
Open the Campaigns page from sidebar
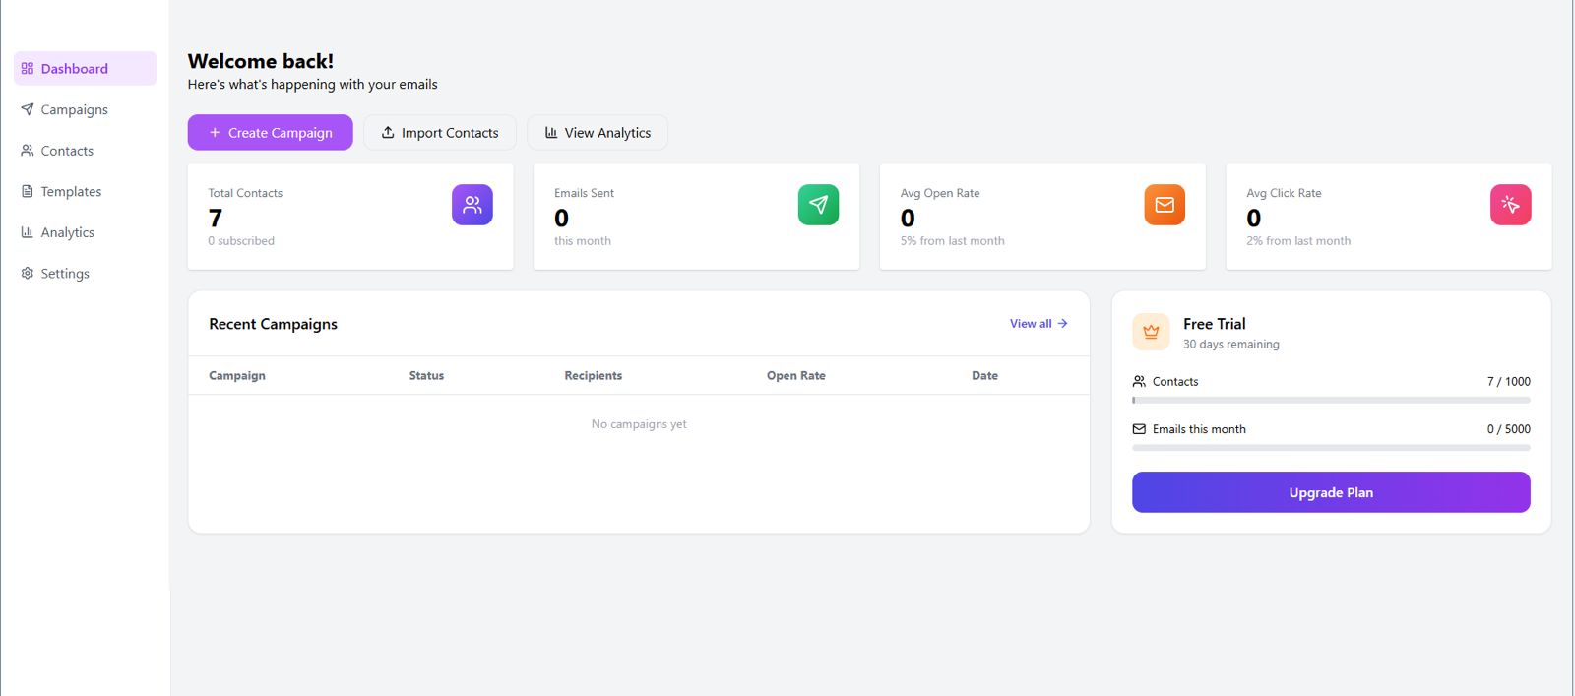pos(74,110)
